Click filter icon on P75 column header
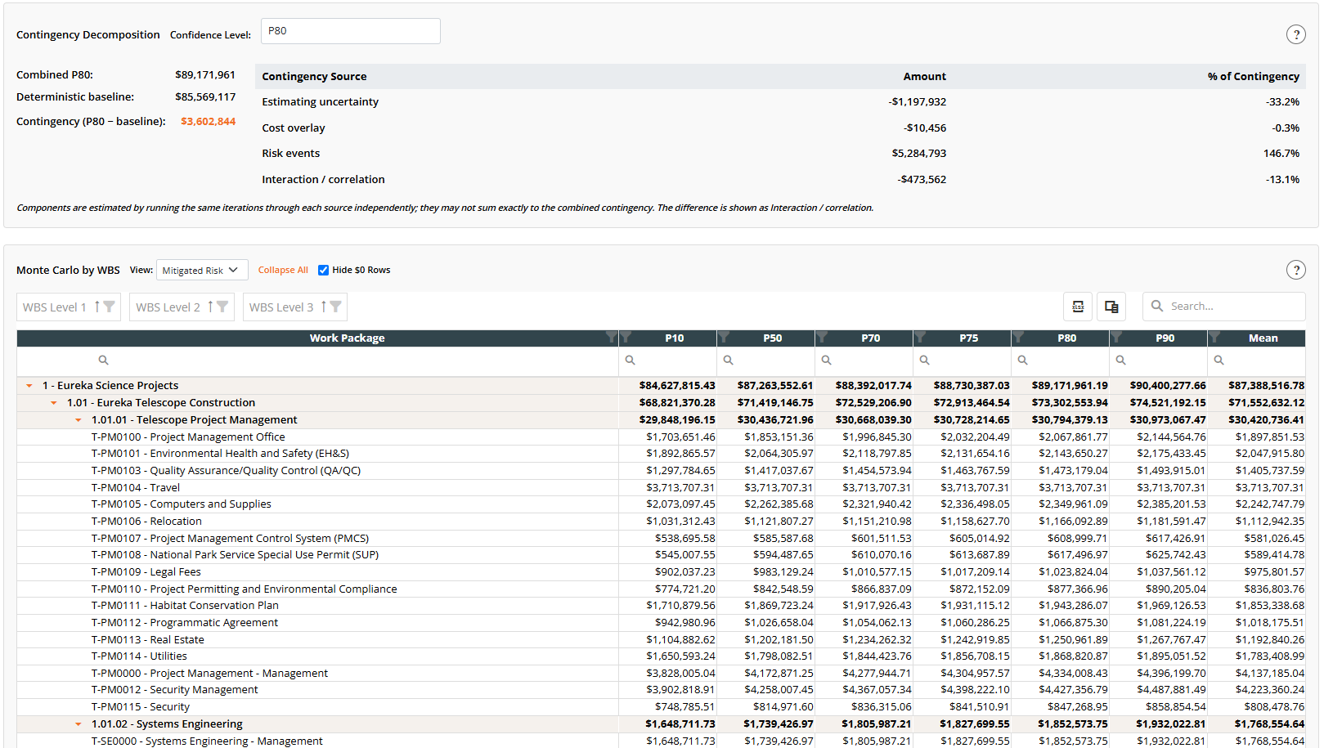This screenshot has width=1324, height=748. click(x=921, y=338)
